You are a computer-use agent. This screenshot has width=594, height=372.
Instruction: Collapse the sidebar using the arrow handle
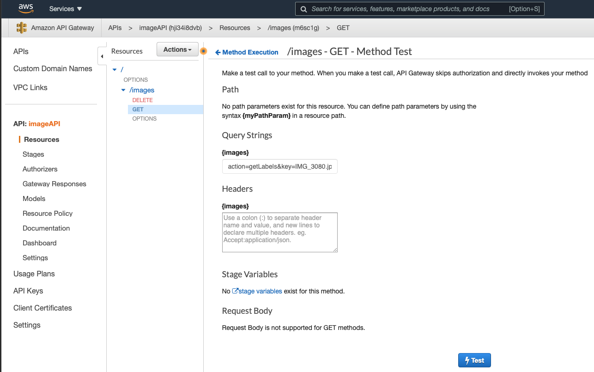[x=102, y=56]
